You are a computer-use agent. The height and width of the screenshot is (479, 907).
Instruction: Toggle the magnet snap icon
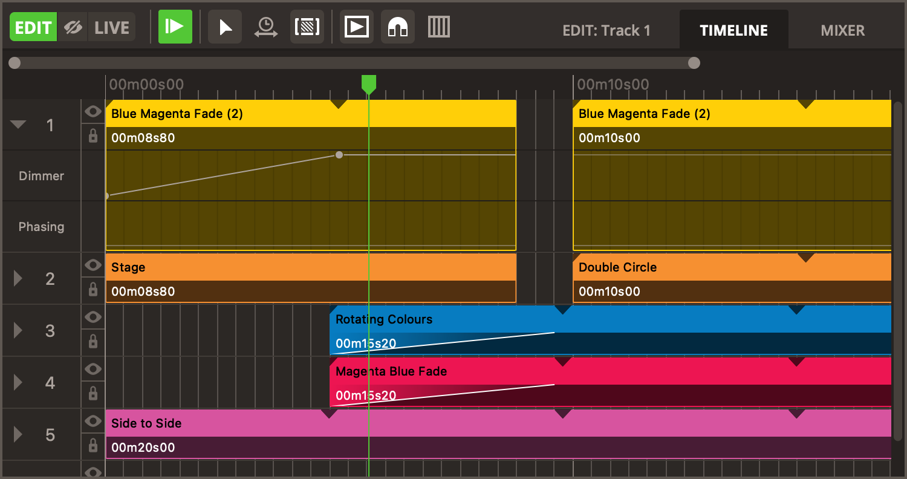tap(397, 27)
